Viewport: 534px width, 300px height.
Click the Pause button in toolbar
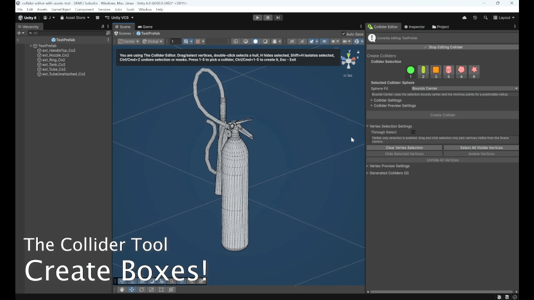tap(268, 18)
